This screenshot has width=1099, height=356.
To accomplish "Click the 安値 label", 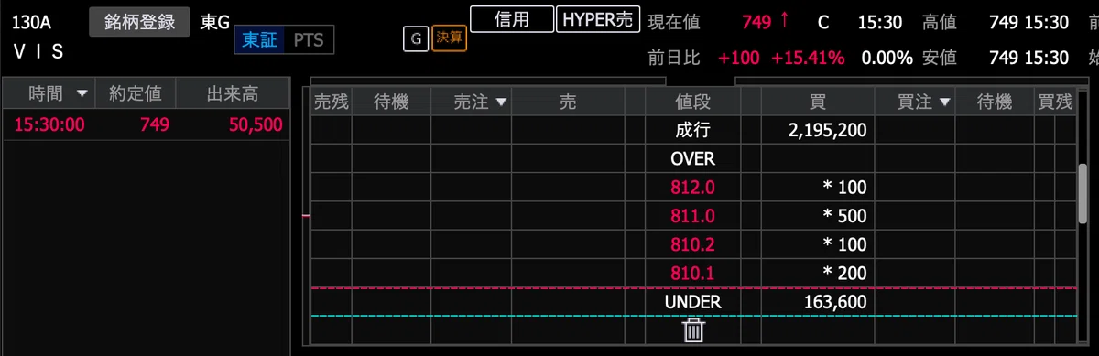I will (941, 58).
